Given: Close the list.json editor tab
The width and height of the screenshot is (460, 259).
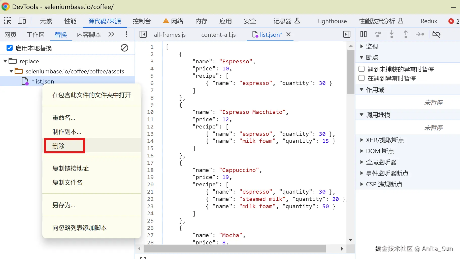Looking at the screenshot, I should 289,34.
